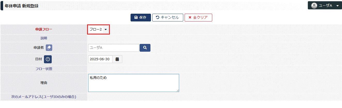
Task: Click the フロー状態 row label
Action: coord(44,69)
